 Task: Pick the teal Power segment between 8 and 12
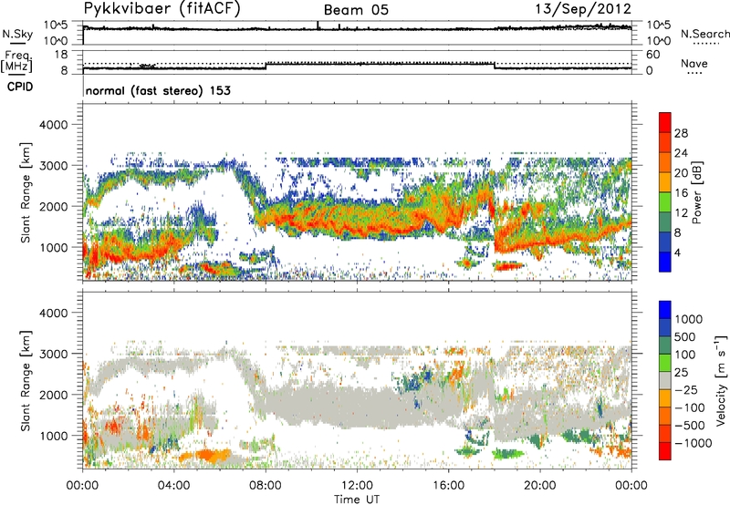(x=665, y=222)
